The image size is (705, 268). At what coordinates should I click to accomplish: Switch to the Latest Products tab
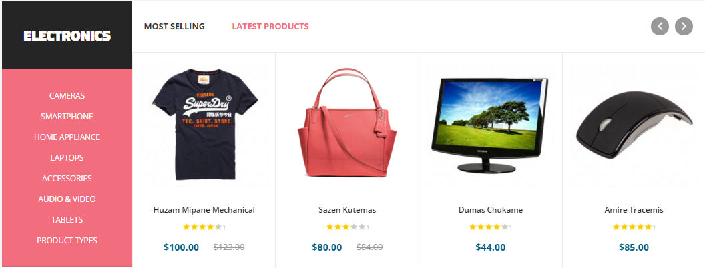point(270,27)
